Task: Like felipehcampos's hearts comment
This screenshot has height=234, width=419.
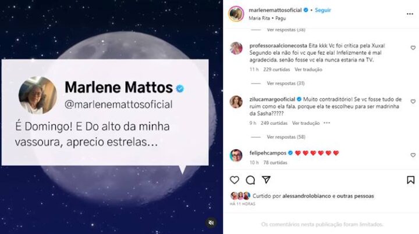Action: pos(413,155)
